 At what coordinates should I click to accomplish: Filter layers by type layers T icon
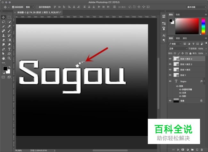(193, 44)
